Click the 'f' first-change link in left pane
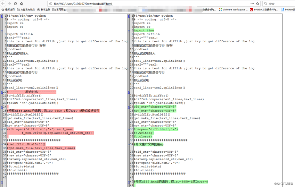This screenshot has height=187, width=295. 2,16
